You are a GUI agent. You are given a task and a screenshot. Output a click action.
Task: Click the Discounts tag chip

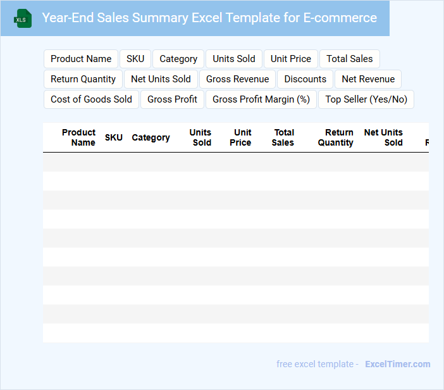[305, 79]
